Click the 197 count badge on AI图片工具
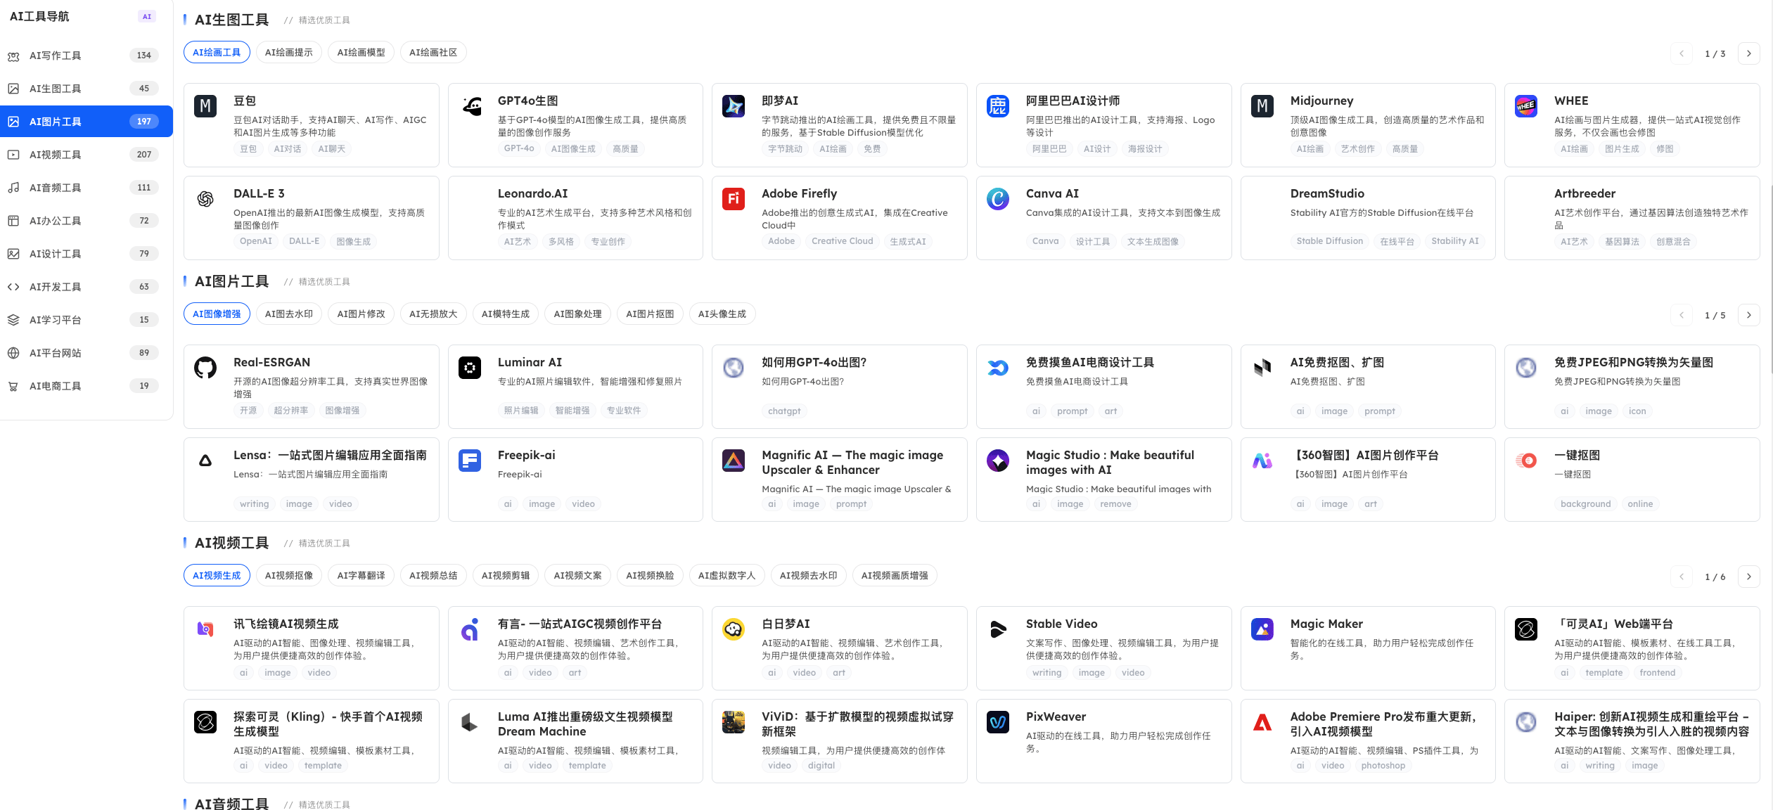 click(144, 122)
